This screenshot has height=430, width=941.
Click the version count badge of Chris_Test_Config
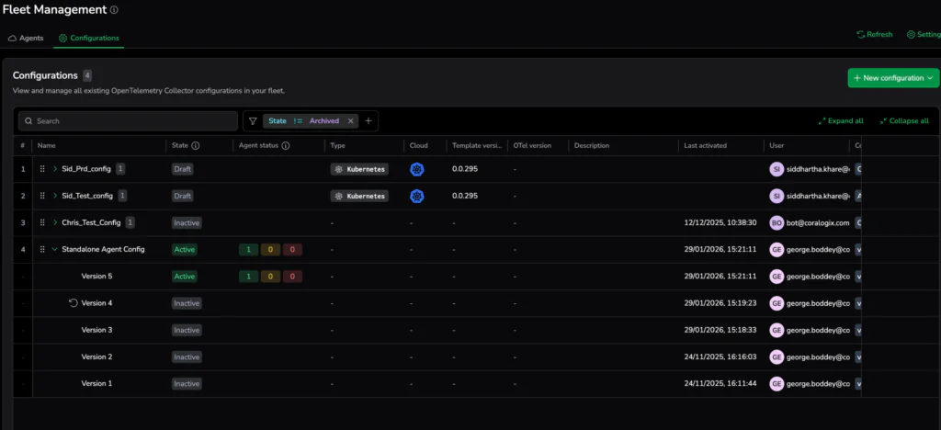pos(130,222)
